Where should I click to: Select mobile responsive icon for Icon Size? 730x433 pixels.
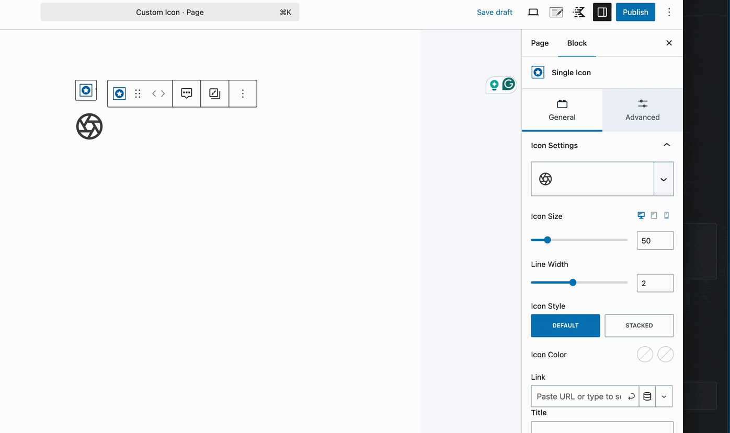(666, 215)
